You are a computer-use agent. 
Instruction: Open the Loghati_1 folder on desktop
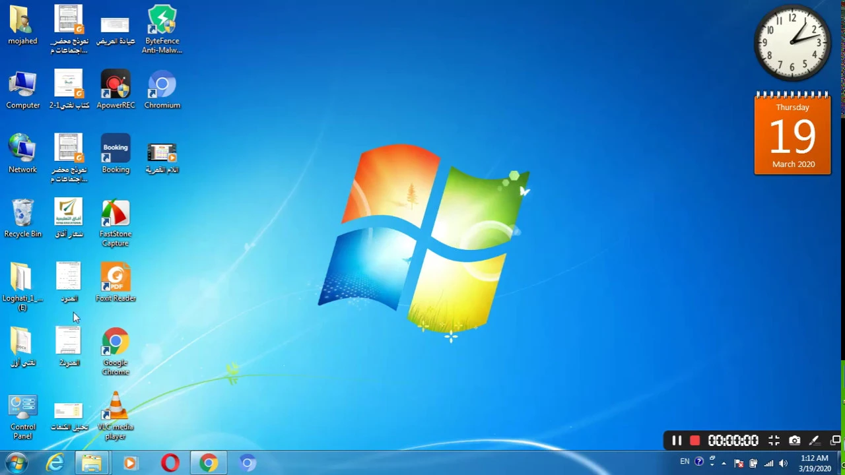(x=22, y=287)
